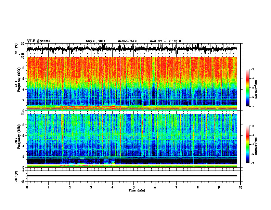This screenshot has width=271, height=210.
Task: Click the "10" tick on the Time axis
Action: click(x=241, y=187)
